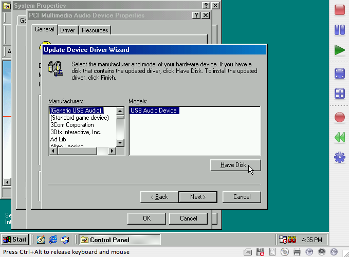The width and height of the screenshot is (349, 257).
Task: Select 3Com Corporation manufacturer
Action: point(72,125)
